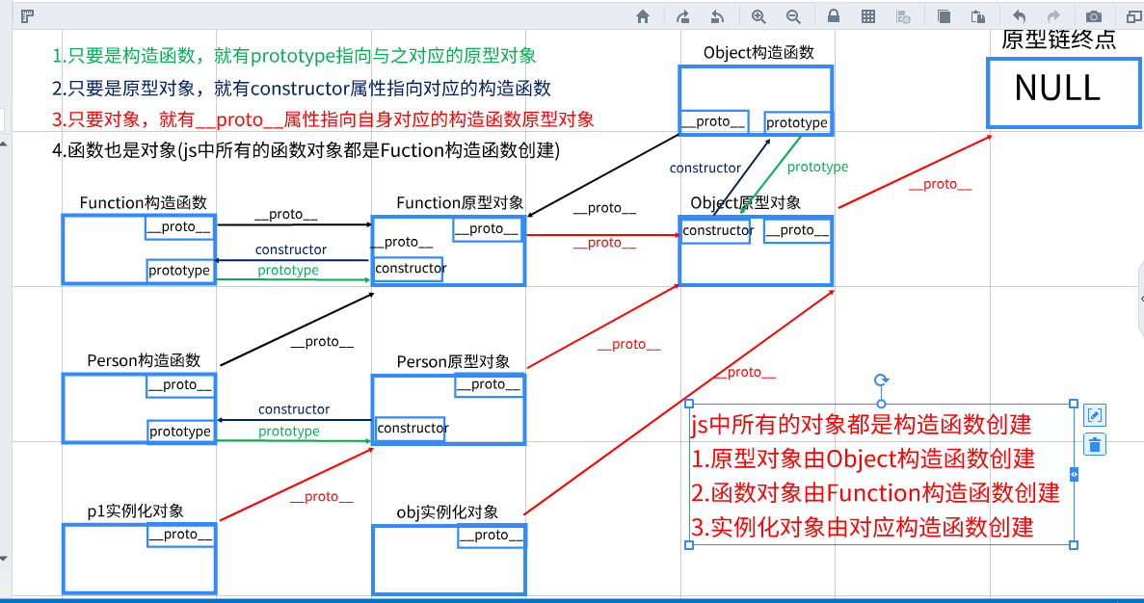Select the 'Object构造函数' label
Viewport: 1144px width, 603px height.
[x=758, y=53]
